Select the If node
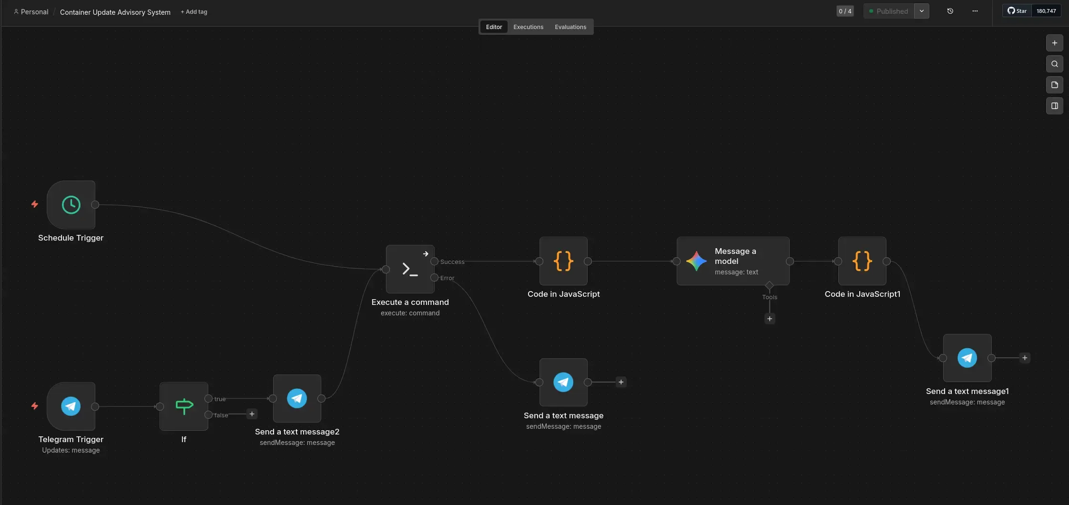Image resolution: width=1069 pixels, height=505 pixels. pyautogui.click(x=184, y=406)
